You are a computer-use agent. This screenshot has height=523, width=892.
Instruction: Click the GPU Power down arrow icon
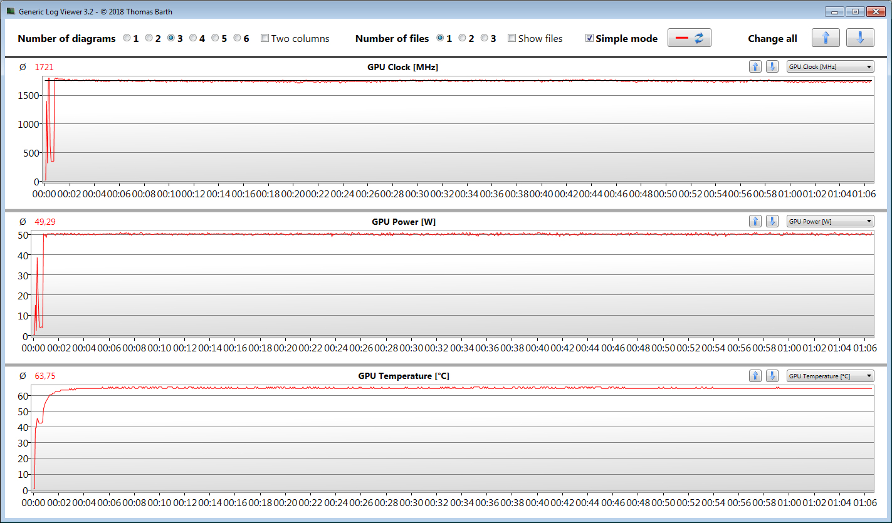pyautogui.click(x=772, y=221)
